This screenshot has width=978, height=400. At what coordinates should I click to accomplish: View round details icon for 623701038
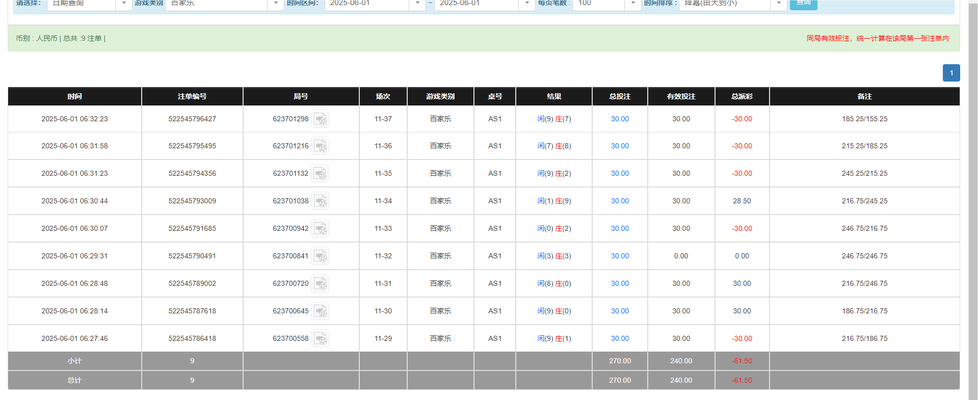(x=320, y=201)
